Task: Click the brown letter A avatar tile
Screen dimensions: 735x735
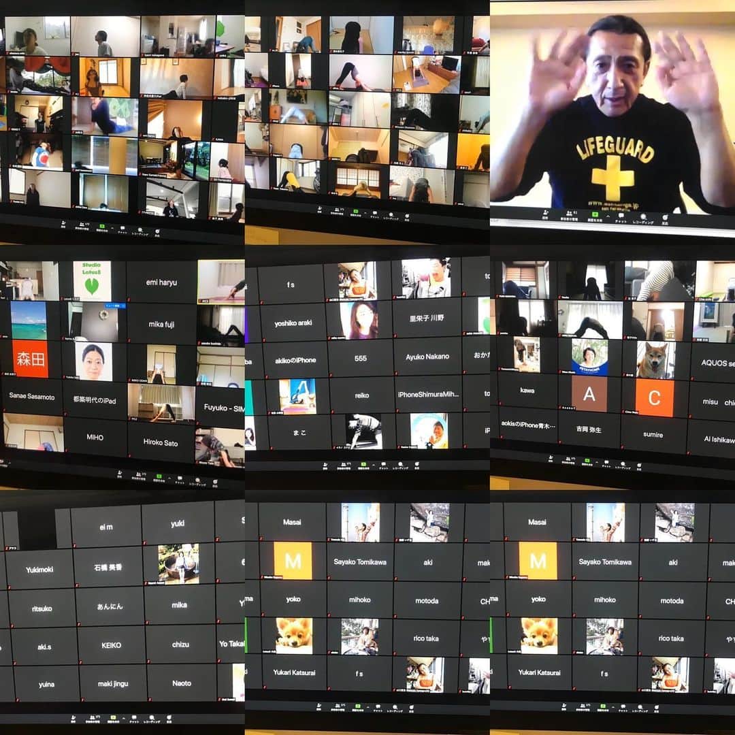Action: (x=589, y=394)
